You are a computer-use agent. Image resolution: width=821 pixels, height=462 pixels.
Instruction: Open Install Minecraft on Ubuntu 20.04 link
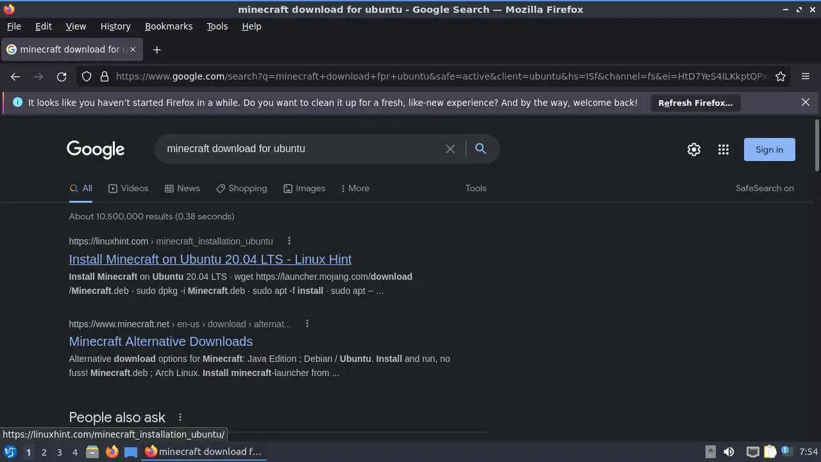(210, 259)
